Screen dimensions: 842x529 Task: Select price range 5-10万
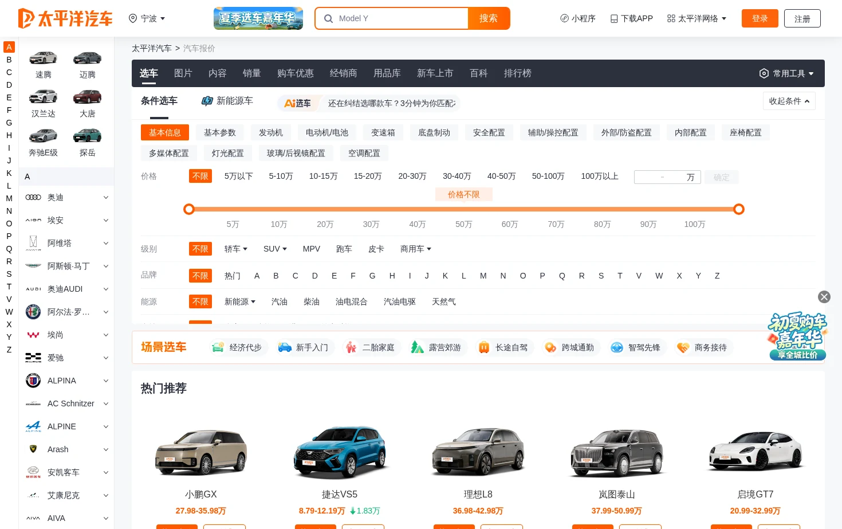[x=281, y=176]
